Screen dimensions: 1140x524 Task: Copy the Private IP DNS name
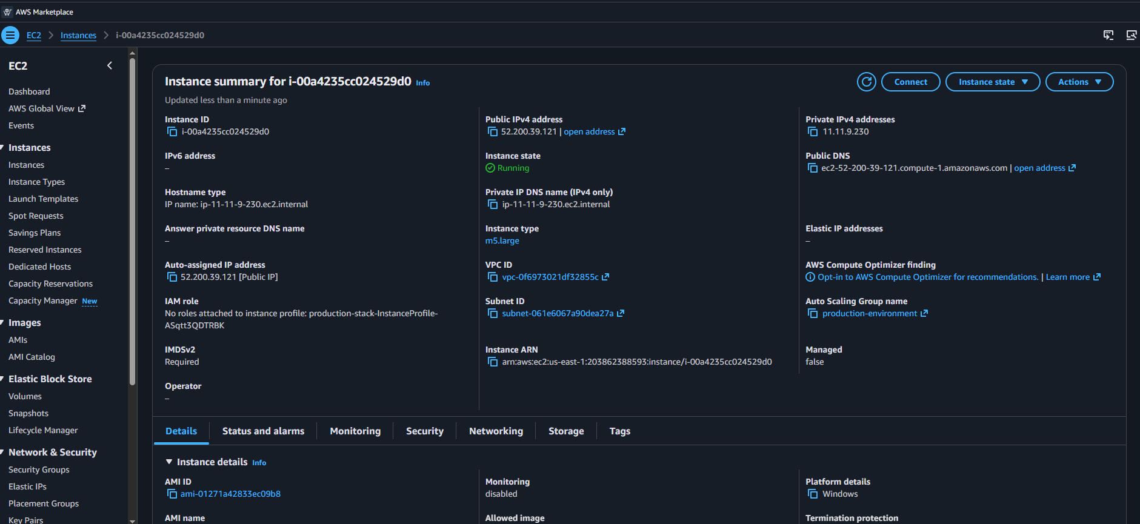(493, 204)
